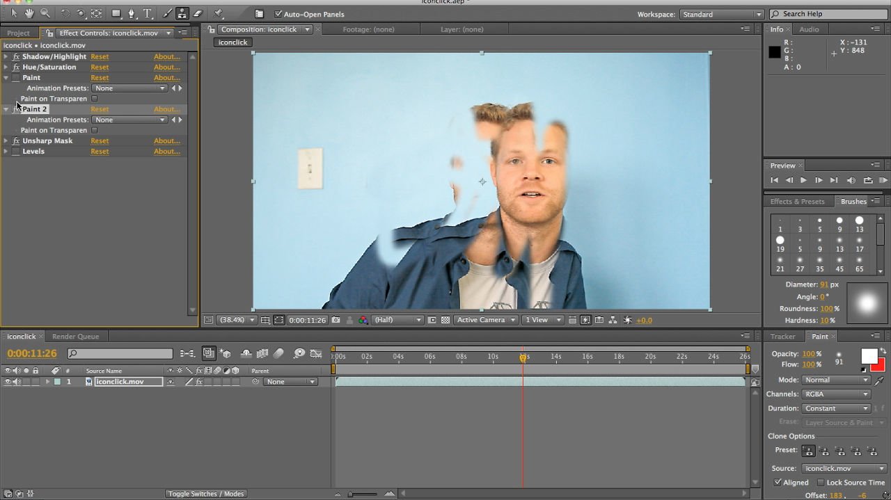The height and width of the screenshot is (500, 891).
Task: Click the reset exposure icon
Action: pos(628,320)
